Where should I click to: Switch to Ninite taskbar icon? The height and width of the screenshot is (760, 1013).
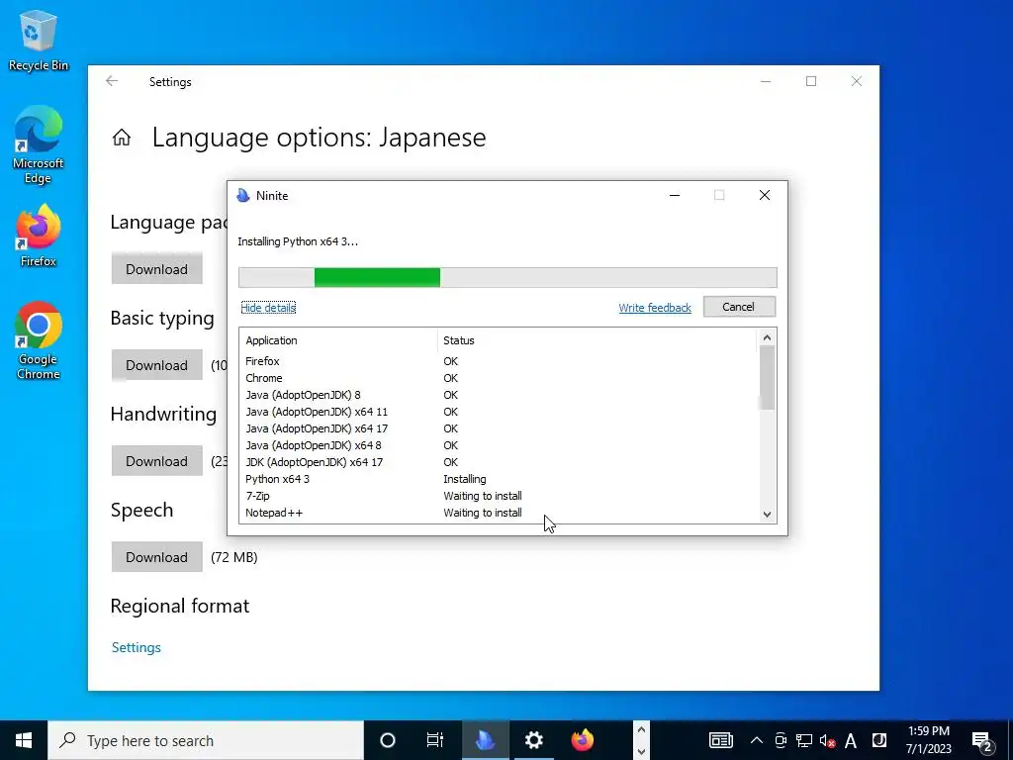click(x=485, y=740)
